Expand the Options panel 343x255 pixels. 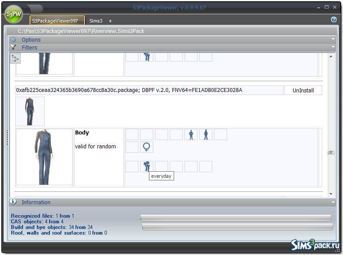333,39
